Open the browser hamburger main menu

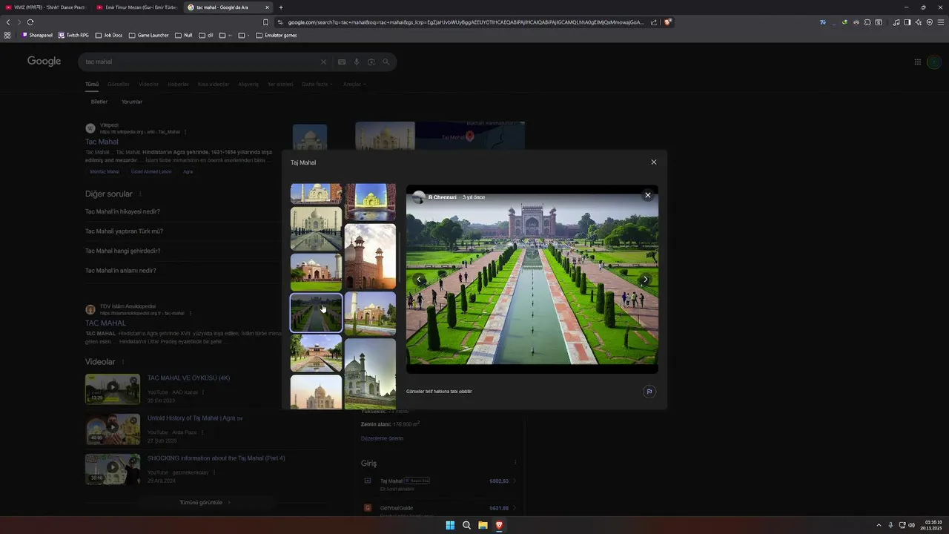[941, 22]
